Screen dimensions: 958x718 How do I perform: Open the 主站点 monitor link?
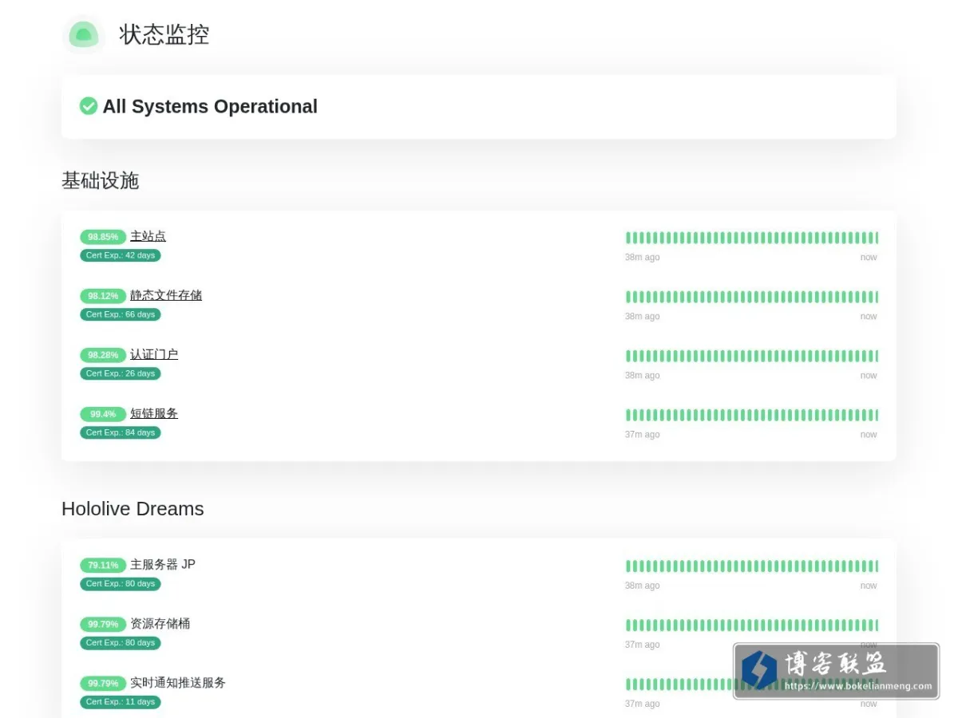148,236
